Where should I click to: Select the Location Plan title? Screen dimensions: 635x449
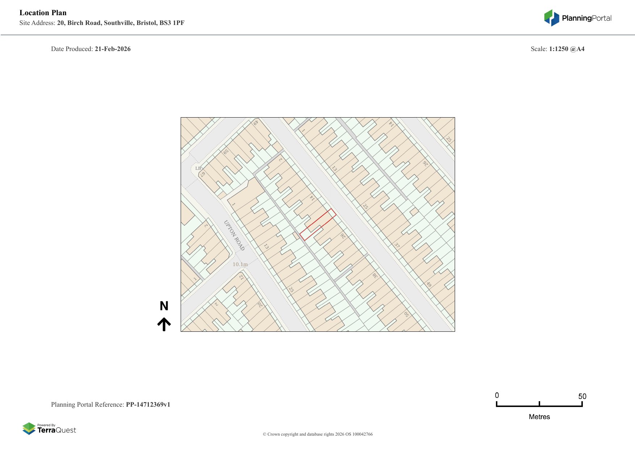click(x=43, y=13)
